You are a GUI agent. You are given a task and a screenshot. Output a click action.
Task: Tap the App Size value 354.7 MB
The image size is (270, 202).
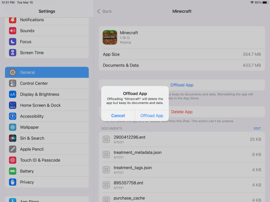[x=252, y=54]
